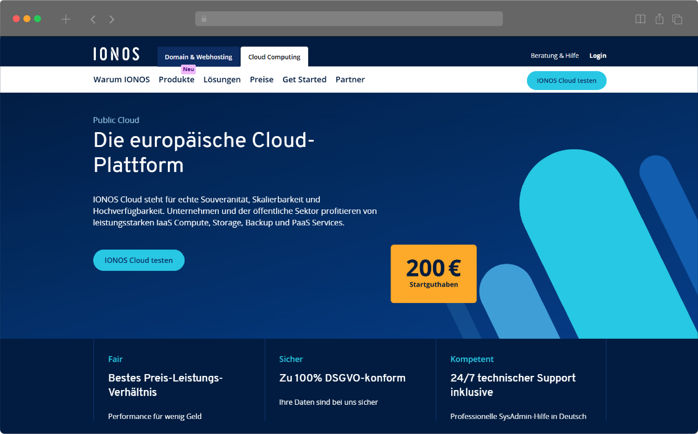Open Get Started menu item

304,79
